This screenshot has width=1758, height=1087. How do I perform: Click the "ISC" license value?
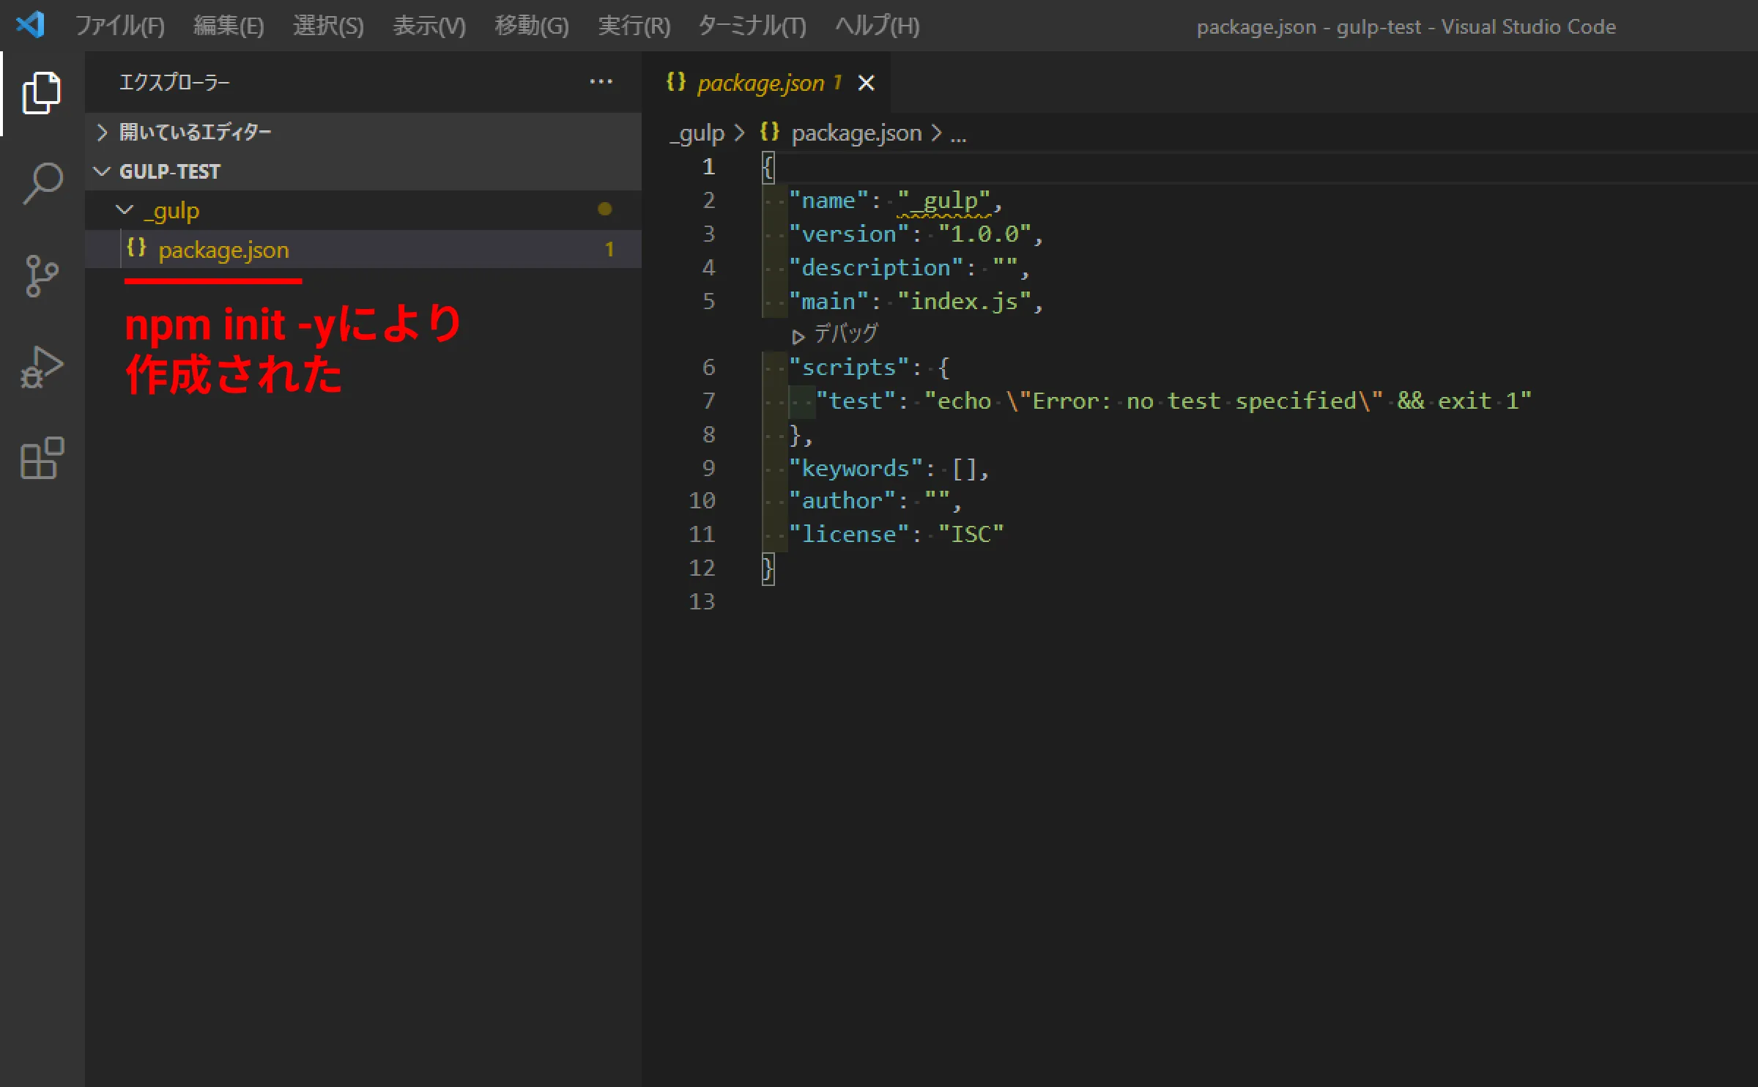pos(971,535)
